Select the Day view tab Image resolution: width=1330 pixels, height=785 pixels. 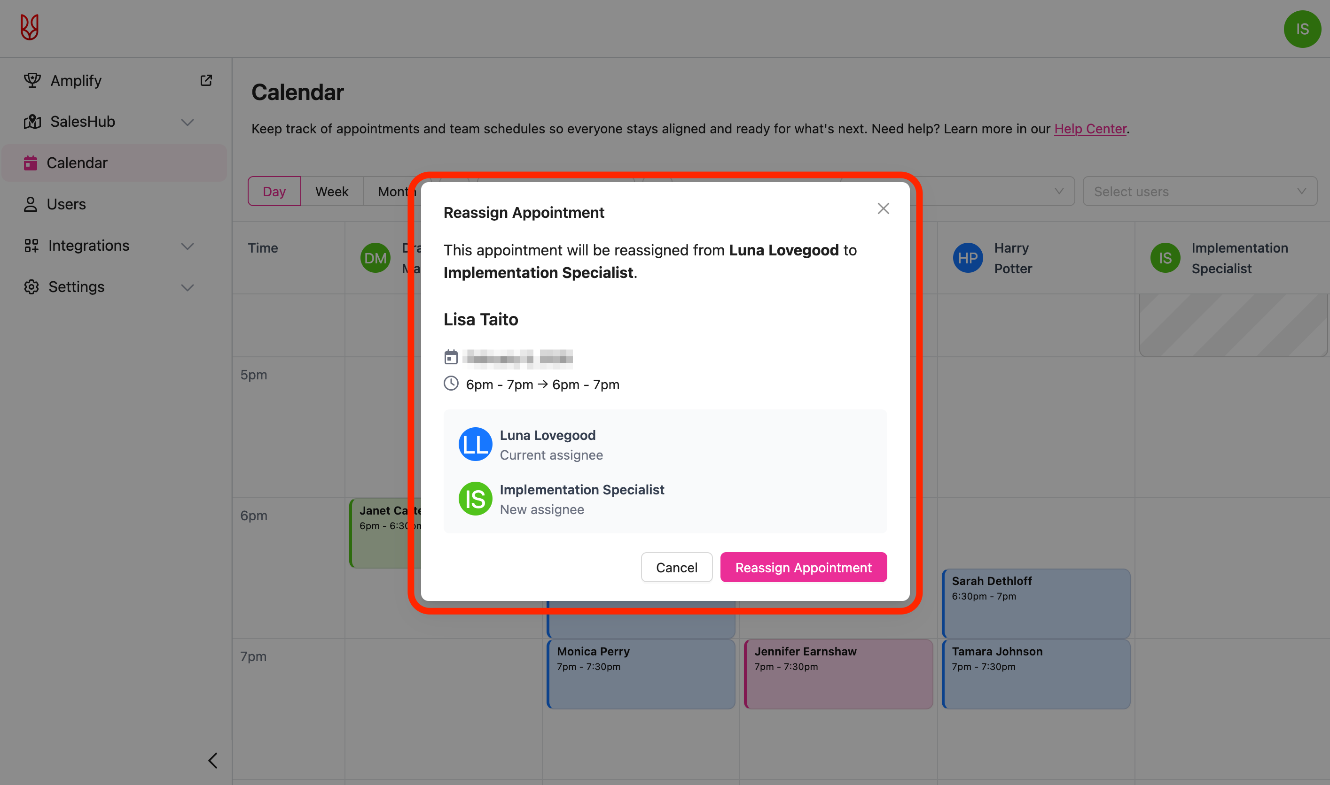pyautogui.click(x=274, y=192)
